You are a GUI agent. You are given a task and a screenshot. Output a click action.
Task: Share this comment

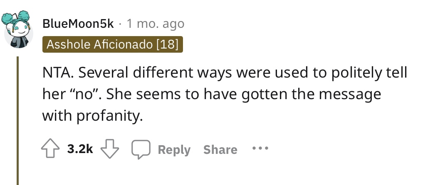[220, 149]
